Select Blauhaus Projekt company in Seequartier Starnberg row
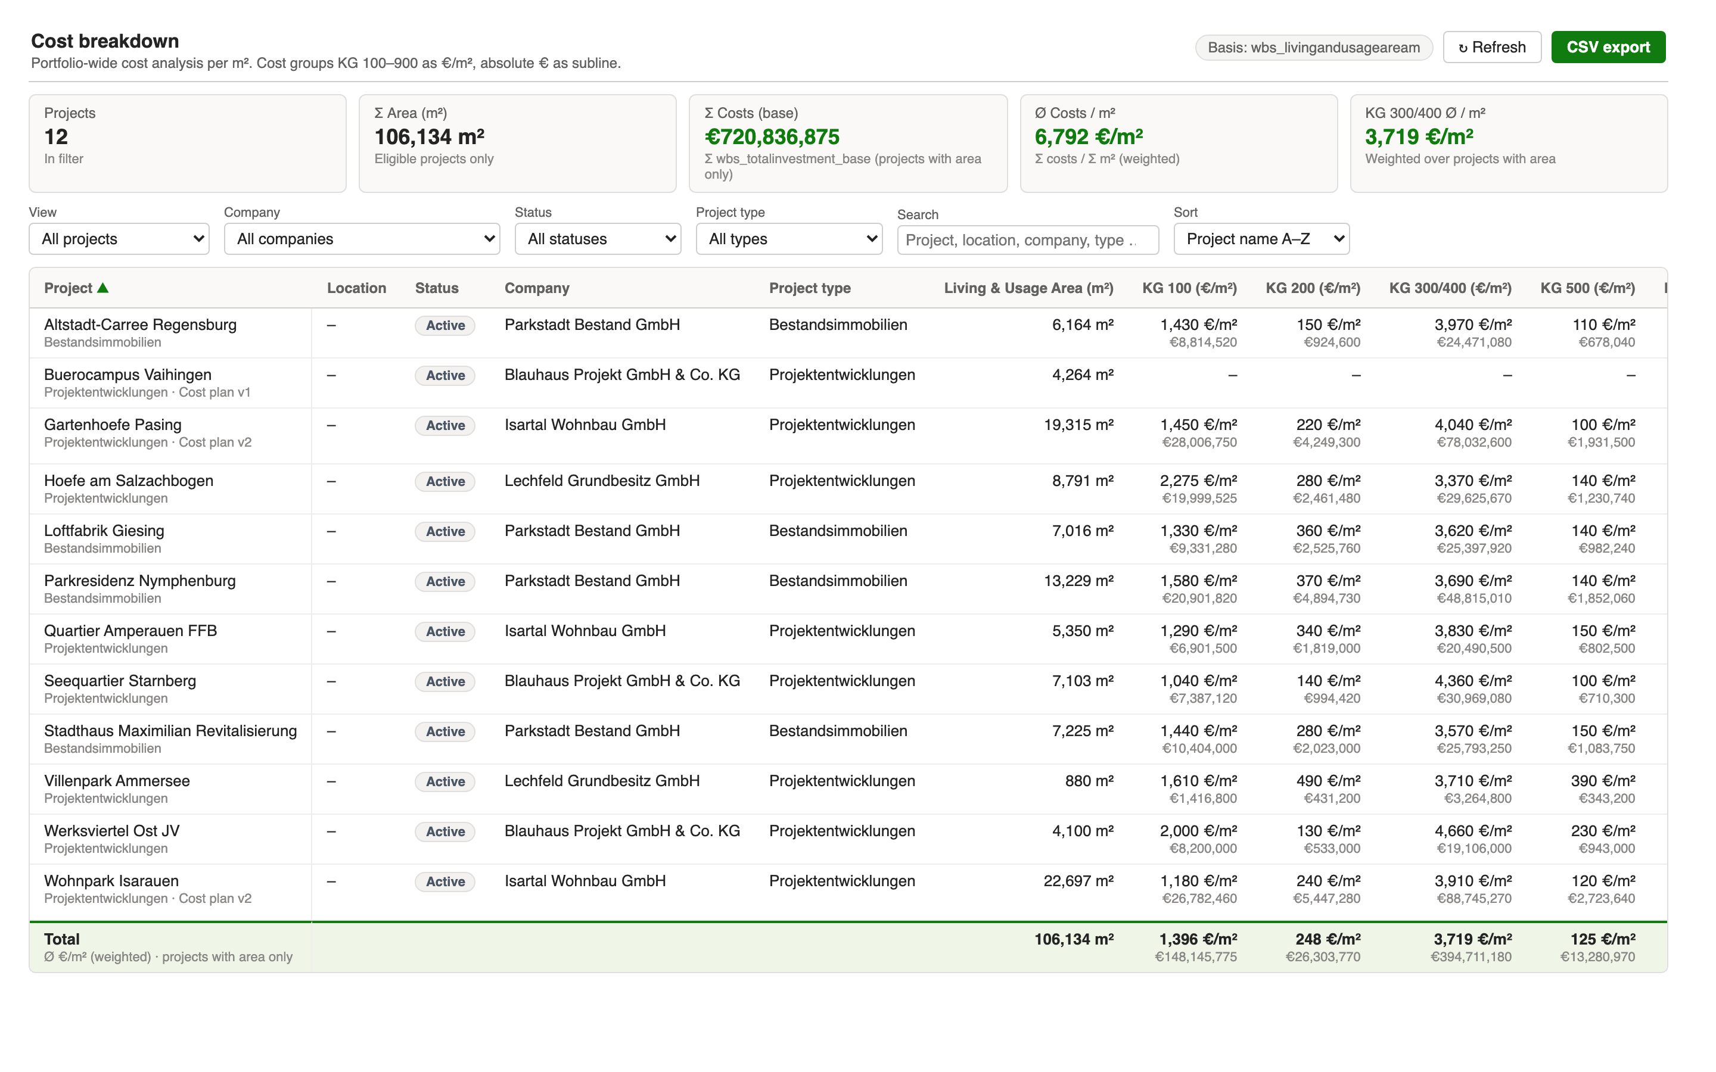The width and height of the screenshot is (1716, 1072). pos(622,681)
